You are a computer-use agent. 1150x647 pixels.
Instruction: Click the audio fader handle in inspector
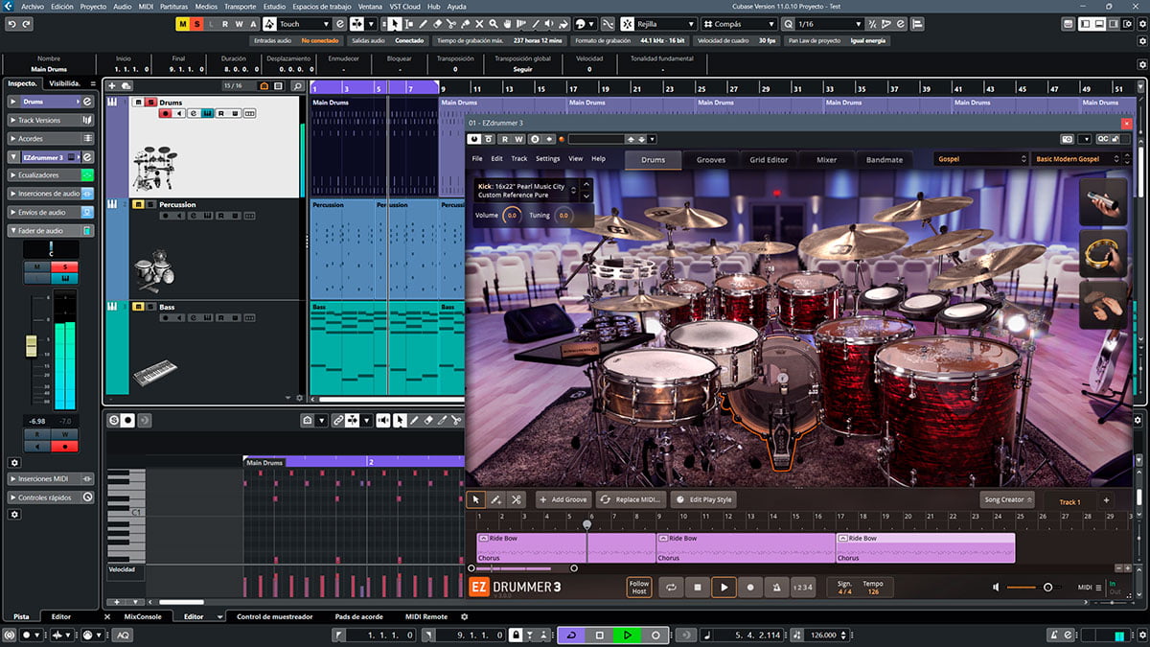tap(31, 345)
